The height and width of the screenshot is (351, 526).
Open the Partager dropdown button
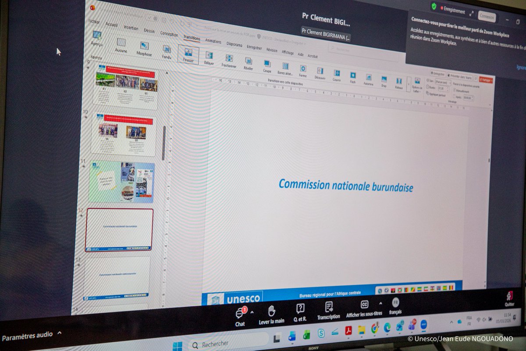pos(486,80)
